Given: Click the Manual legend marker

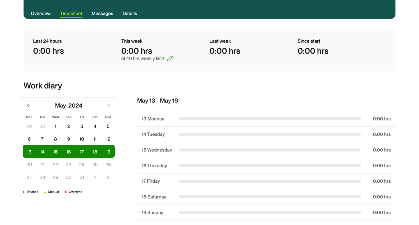Looking at the screenshot, I should click(x=45, y=192).
